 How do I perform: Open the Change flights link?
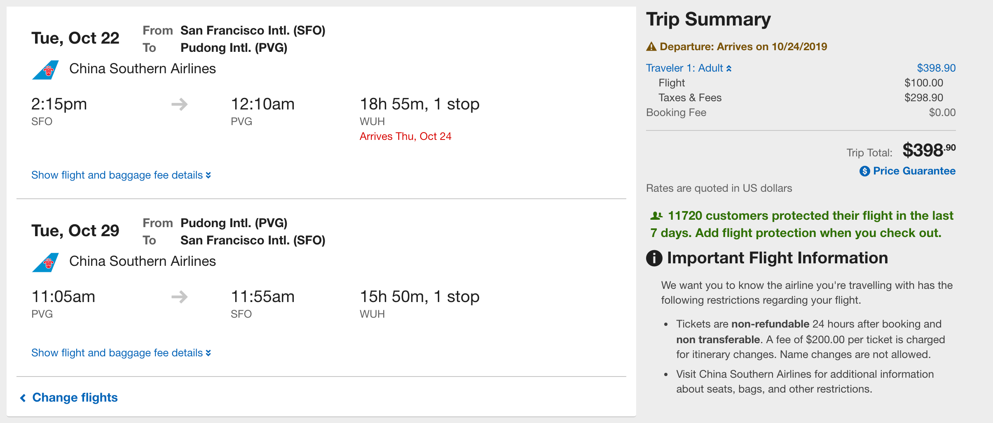click(x=75, y=397)
